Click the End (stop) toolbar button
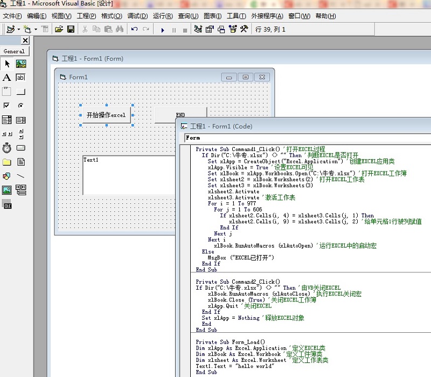The image size is (431, 377). point(185,30)
